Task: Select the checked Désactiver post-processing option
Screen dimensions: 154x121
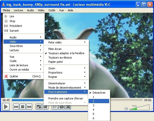Action: [99, 93]
